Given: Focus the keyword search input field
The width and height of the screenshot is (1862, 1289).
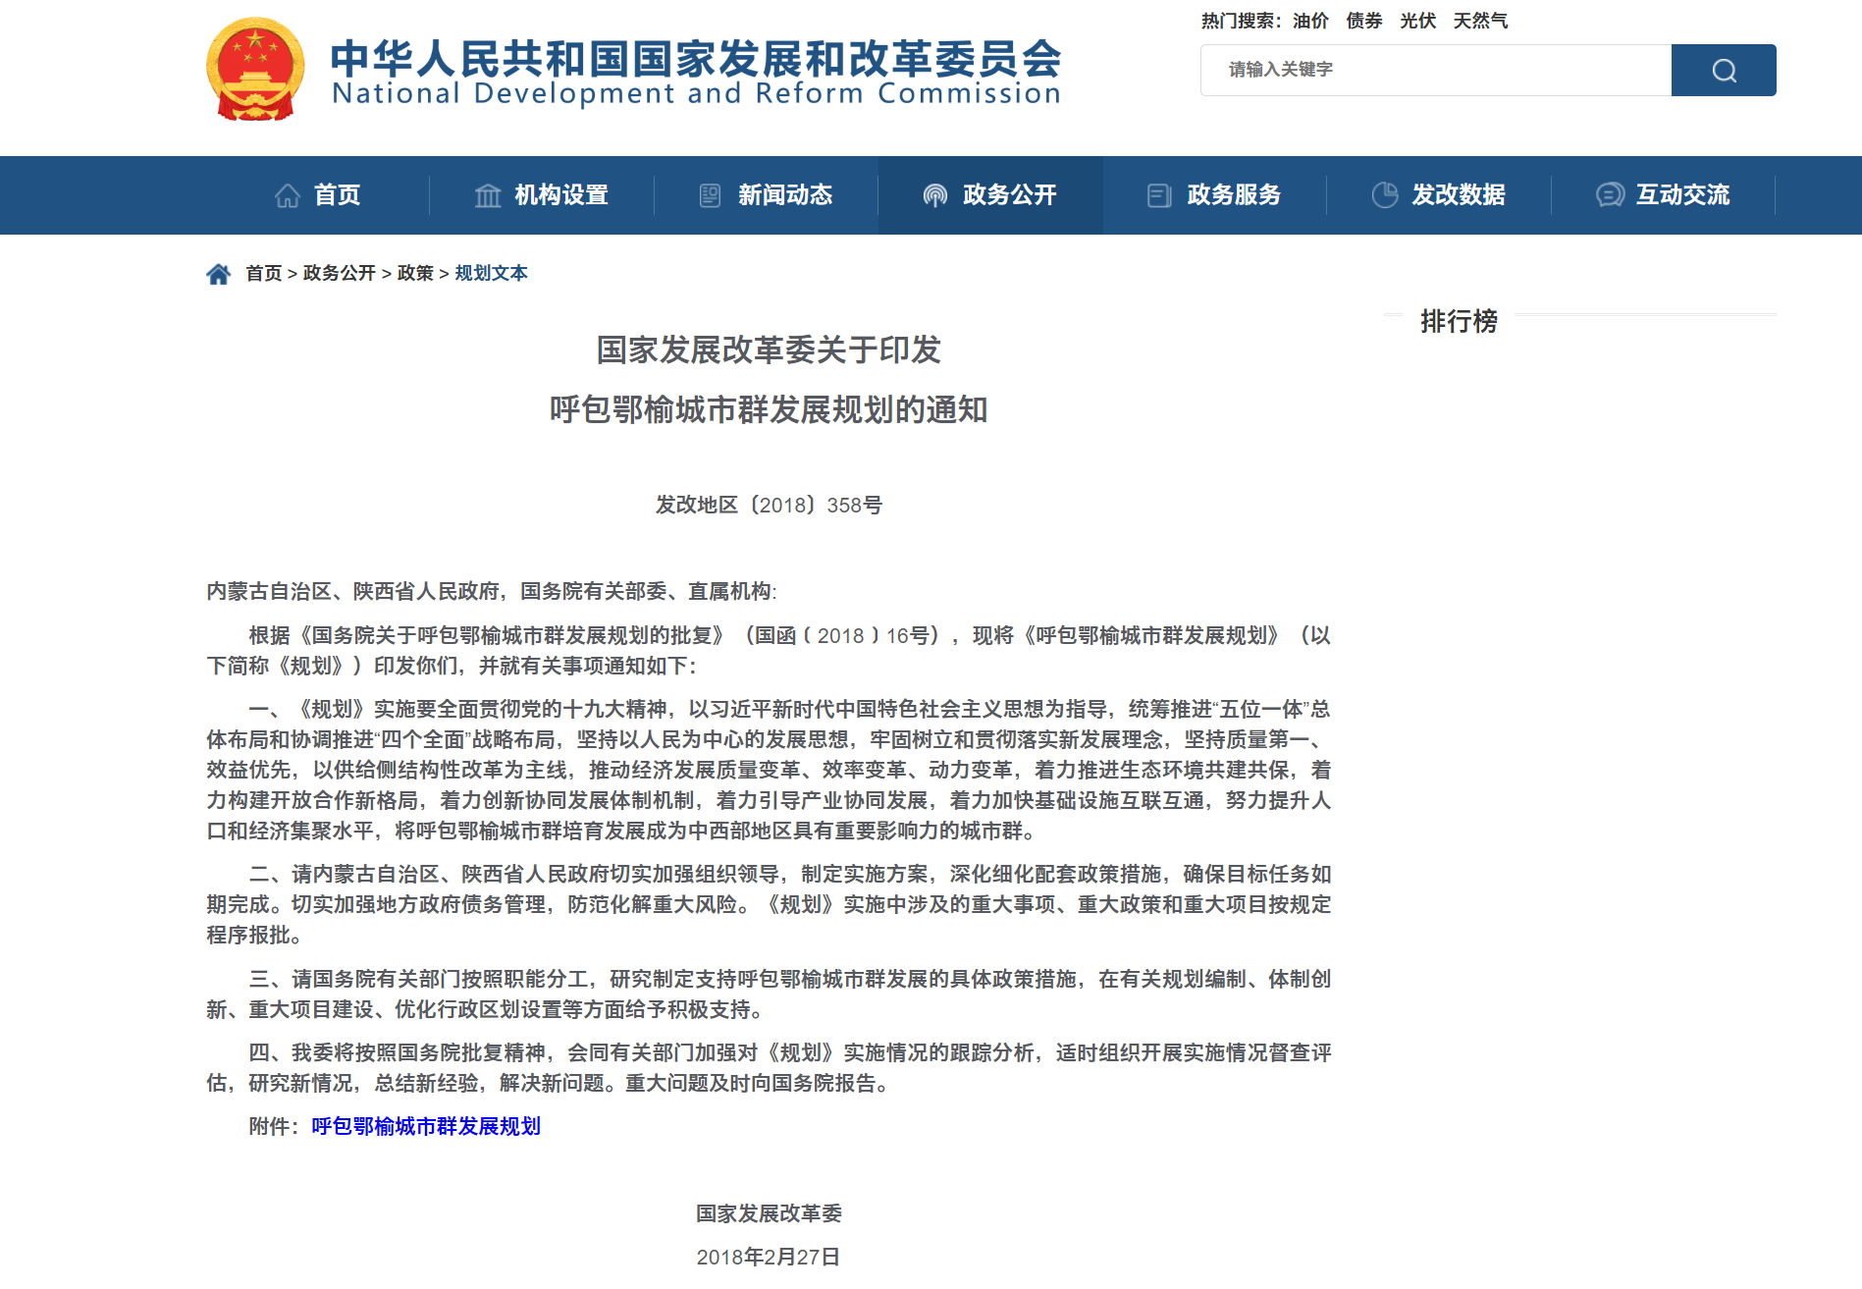Looking at the screenshot, I should [x=1435, y=70].
